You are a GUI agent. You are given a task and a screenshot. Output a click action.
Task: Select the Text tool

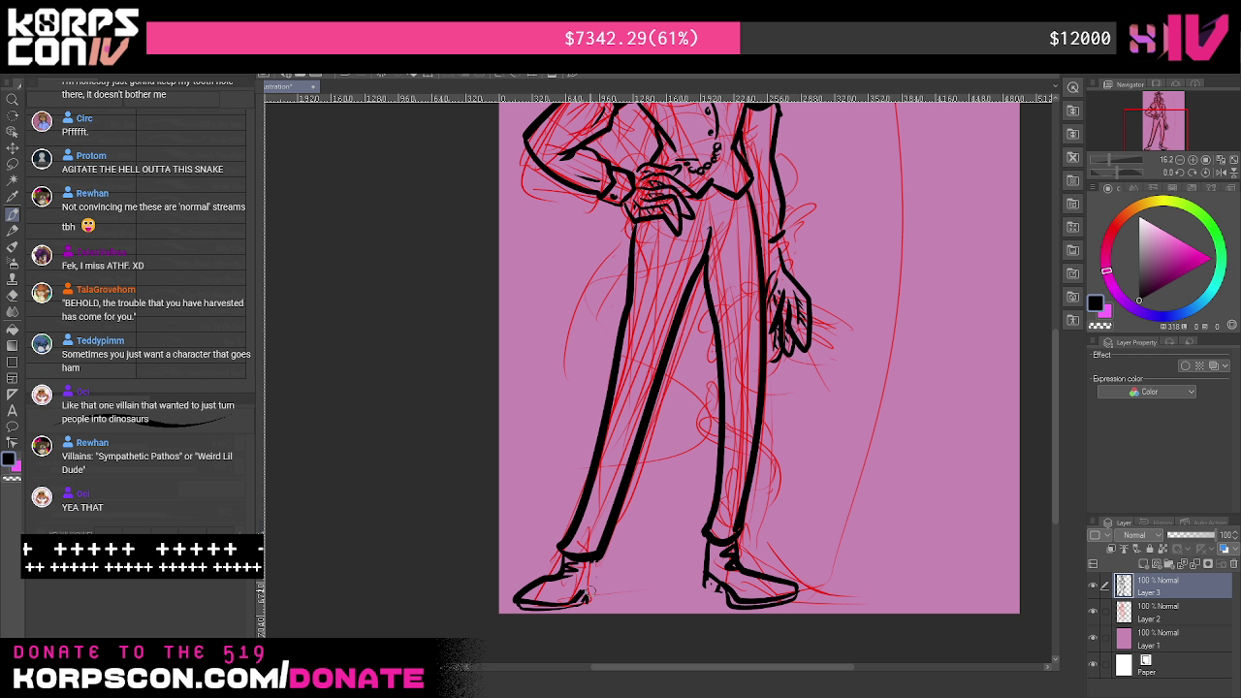(13, 410)
